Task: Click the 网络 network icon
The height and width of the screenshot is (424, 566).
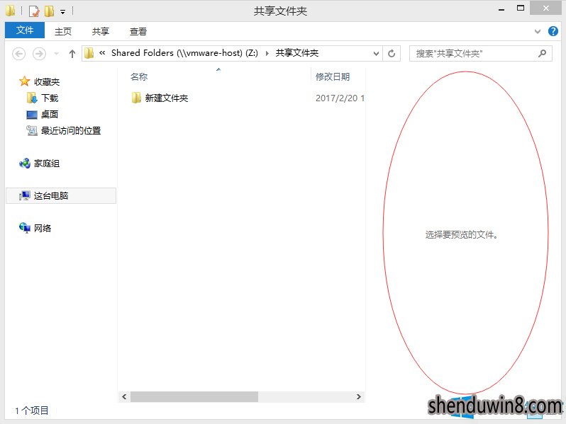Action: click(25, 228)
